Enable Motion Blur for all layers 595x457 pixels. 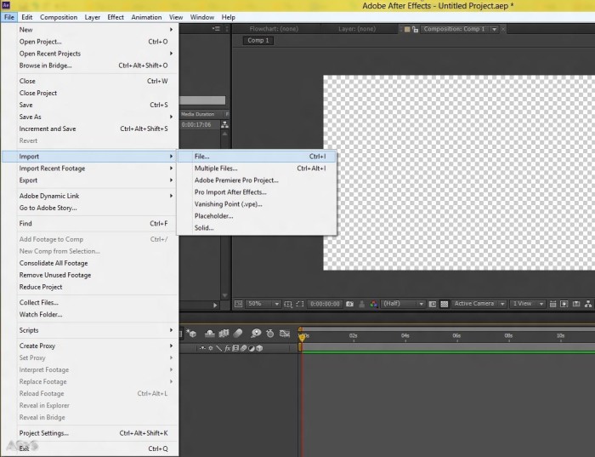[238, 334]
